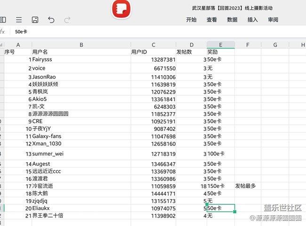This screenshot has height=226, width=306.
Task: Click the document title 武汉星部落【回首2023】线上摄影活动
Action: point(232,8)
